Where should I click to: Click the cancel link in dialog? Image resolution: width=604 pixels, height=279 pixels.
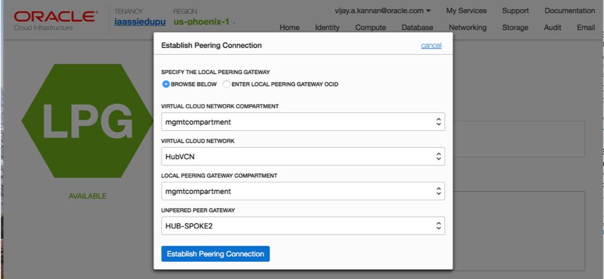coord(431,46)
